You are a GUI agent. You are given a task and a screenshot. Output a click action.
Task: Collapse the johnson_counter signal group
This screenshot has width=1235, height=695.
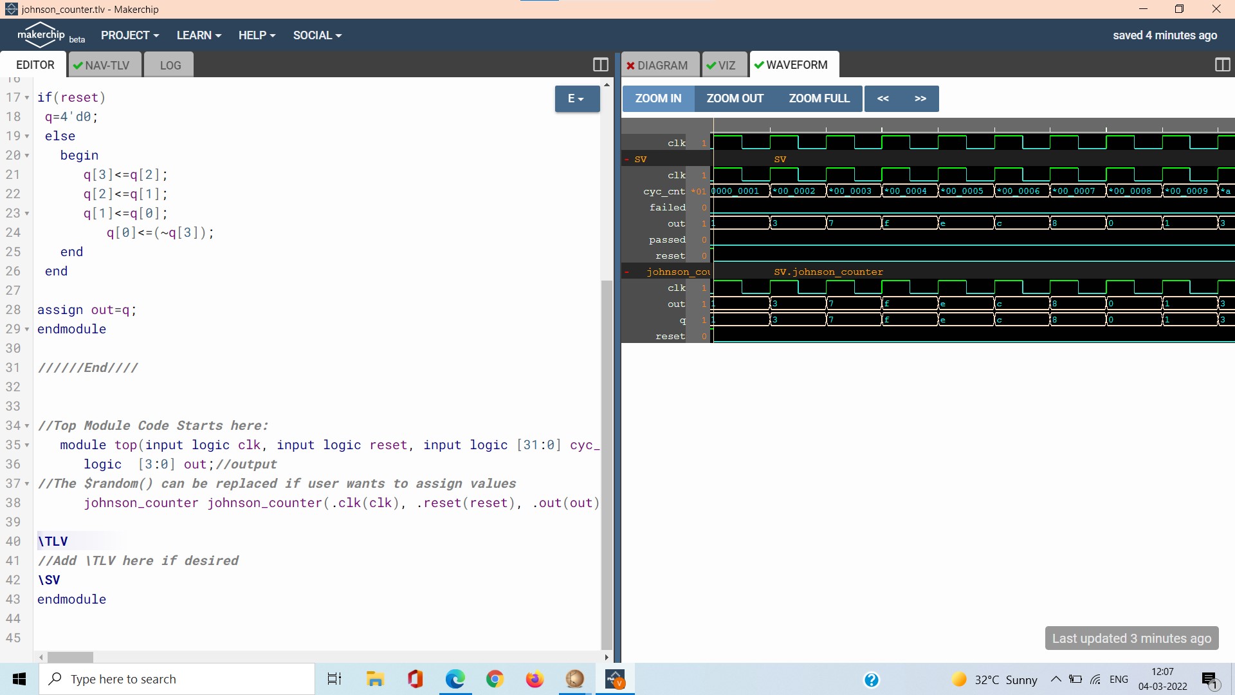[x=627, y=272]
